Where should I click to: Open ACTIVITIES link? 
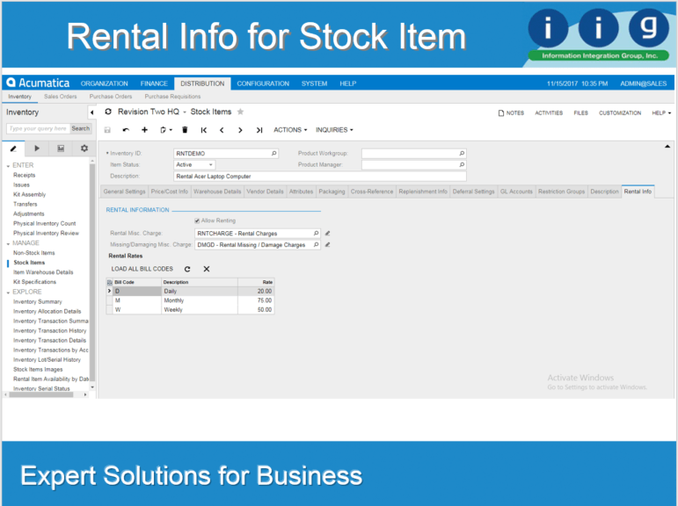point(549,112)
